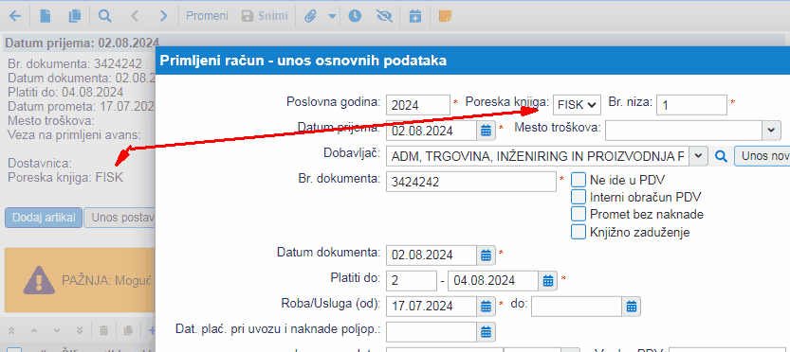Viewport: 790px width, 352px height.
Task: Check the 'Knjižno zaduženje' checkbox
Action: click(x=579, y=232)
